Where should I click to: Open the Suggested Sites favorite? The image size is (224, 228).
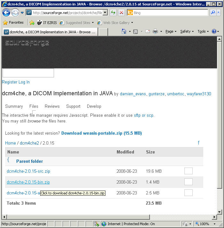coord(77,23)
